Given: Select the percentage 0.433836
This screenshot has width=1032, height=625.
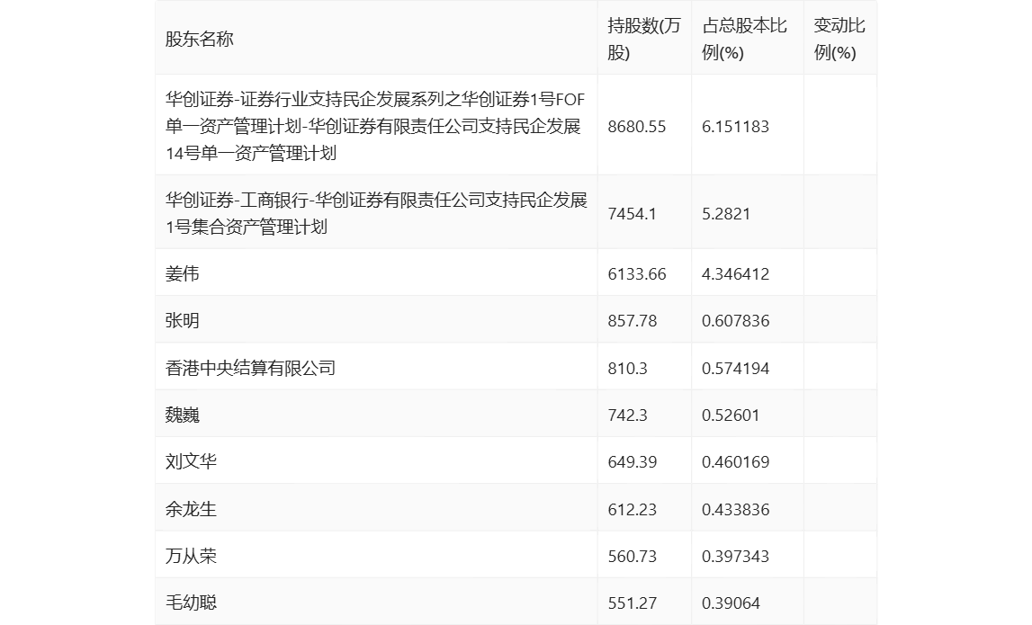Looking at the screenshot, I should [735, 509].
